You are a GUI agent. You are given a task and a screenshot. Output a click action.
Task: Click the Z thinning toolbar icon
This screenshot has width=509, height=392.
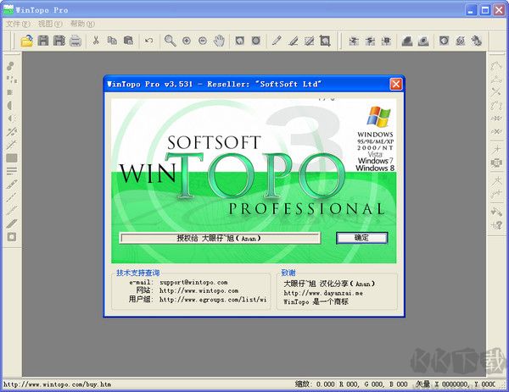(354, 41)
